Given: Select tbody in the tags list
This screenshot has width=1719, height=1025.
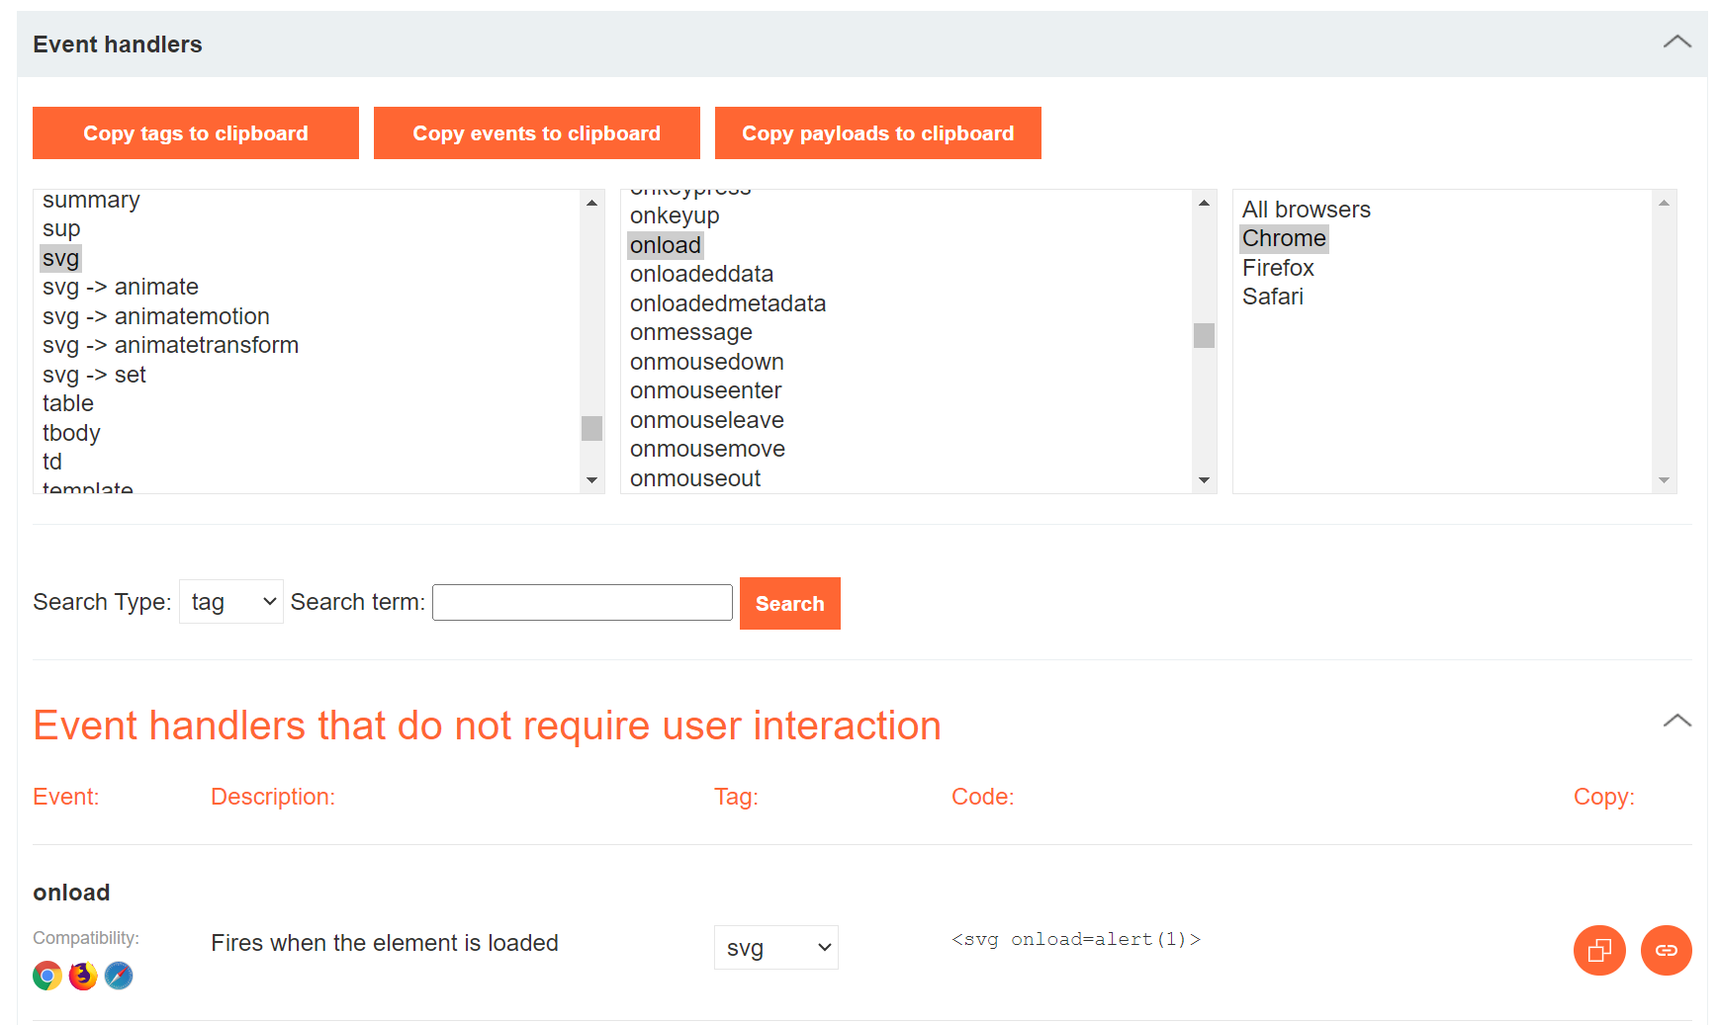Looking at the screenshot, I should [x=71, y=433].
